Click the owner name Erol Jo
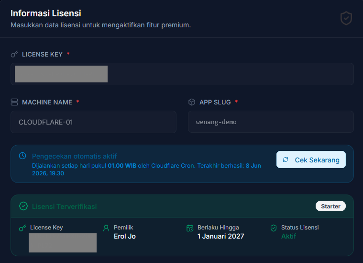The width and height of the screenshot is (363, 263). [x=125, y=236]
